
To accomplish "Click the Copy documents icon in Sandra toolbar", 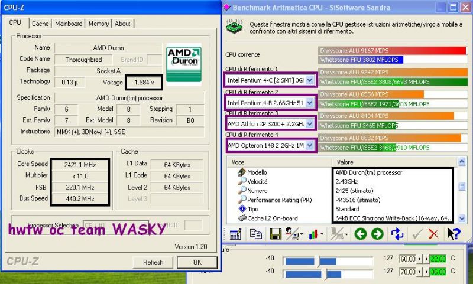I will [x=255, y=234].
